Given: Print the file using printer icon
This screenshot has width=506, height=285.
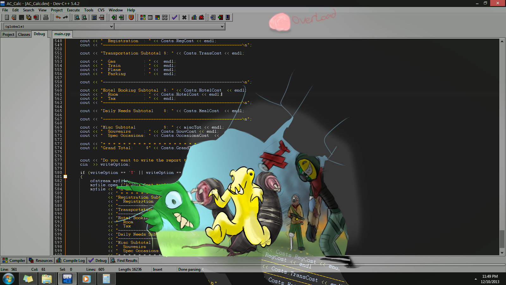Looking at the screenshot, I should pyautogui.click(x=46, y=17).
